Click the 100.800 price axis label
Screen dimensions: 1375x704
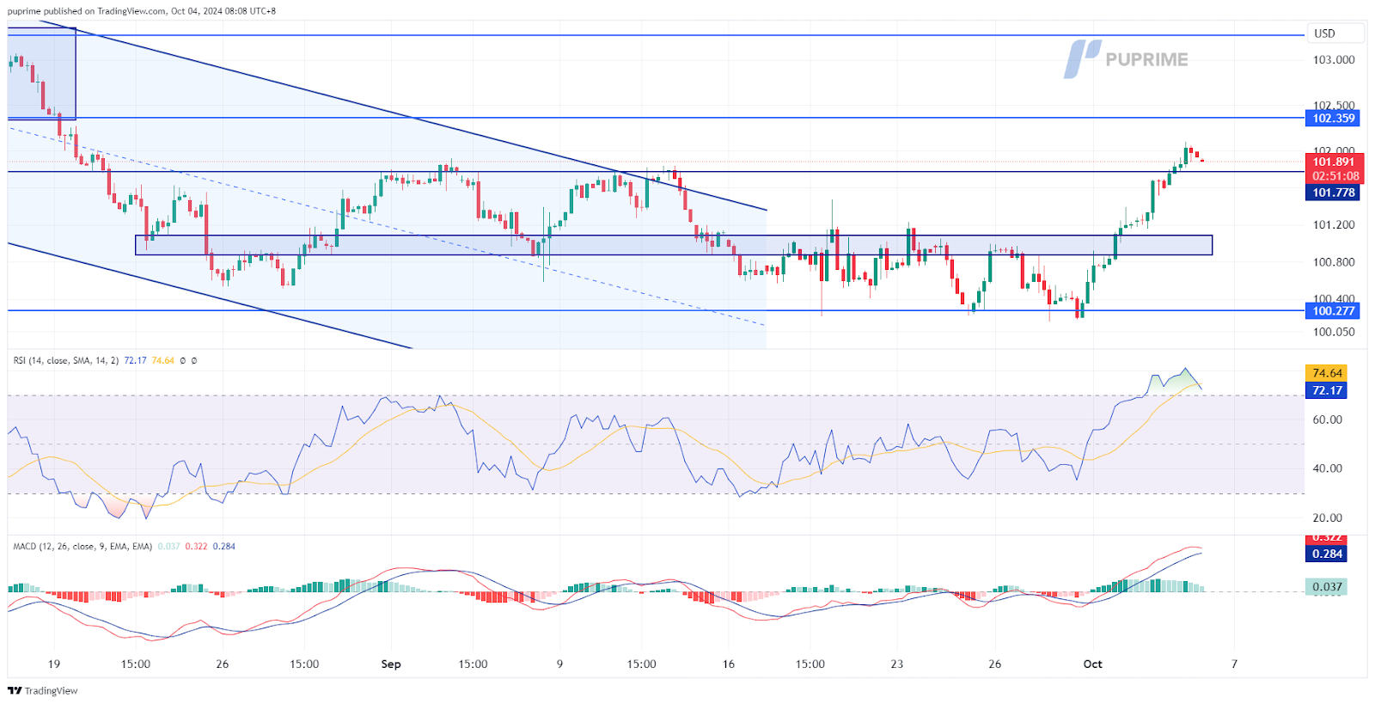click(1334, 263)
